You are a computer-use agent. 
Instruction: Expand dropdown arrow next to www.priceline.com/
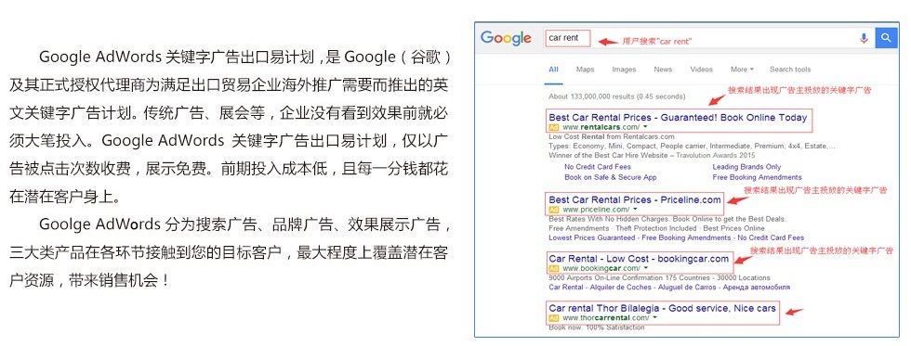click(635, 210)
